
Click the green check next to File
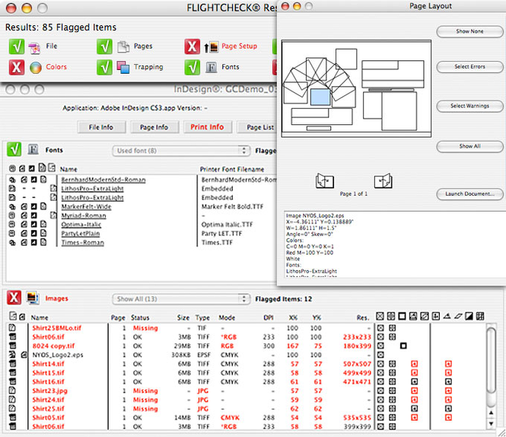pyautogui.click(x=17, y=46)
